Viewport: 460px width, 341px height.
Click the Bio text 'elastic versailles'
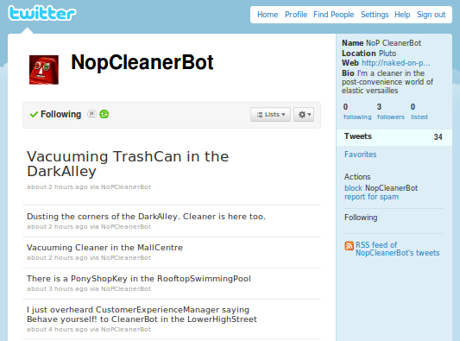click(370, 91)
